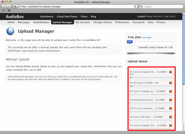Click the AudioBox site logo
The height and width of the screenshot is (134, 185).
15,17
